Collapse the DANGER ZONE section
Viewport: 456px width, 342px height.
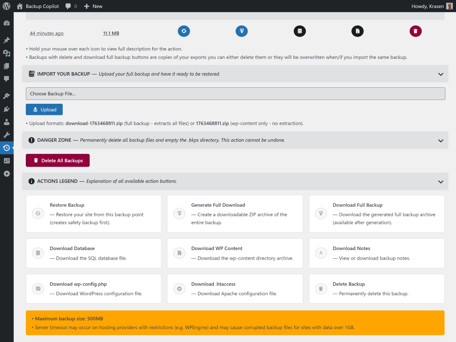(x=440, y=140)
